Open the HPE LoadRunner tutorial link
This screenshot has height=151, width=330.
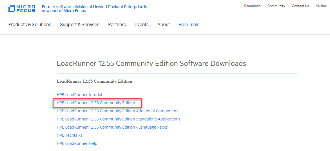click(79, 95)
